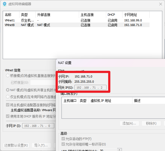Sort network list by 名称 column header
The width and height of the screenshot is (165, 151).
coord(8,15)
